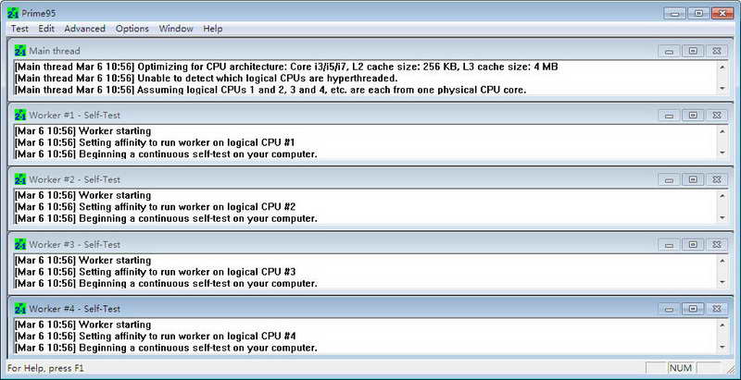
Task: Maximize the Worker #3 child window
Action: point(693,245)
